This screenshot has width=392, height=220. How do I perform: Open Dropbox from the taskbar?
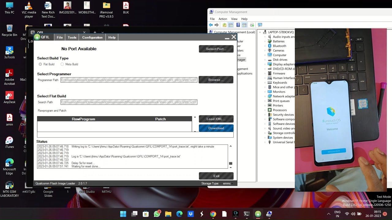pos(190,214)
